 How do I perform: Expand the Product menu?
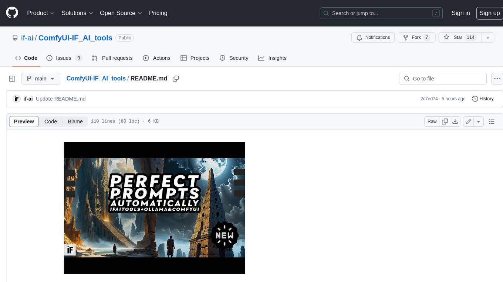pos(41,13)
